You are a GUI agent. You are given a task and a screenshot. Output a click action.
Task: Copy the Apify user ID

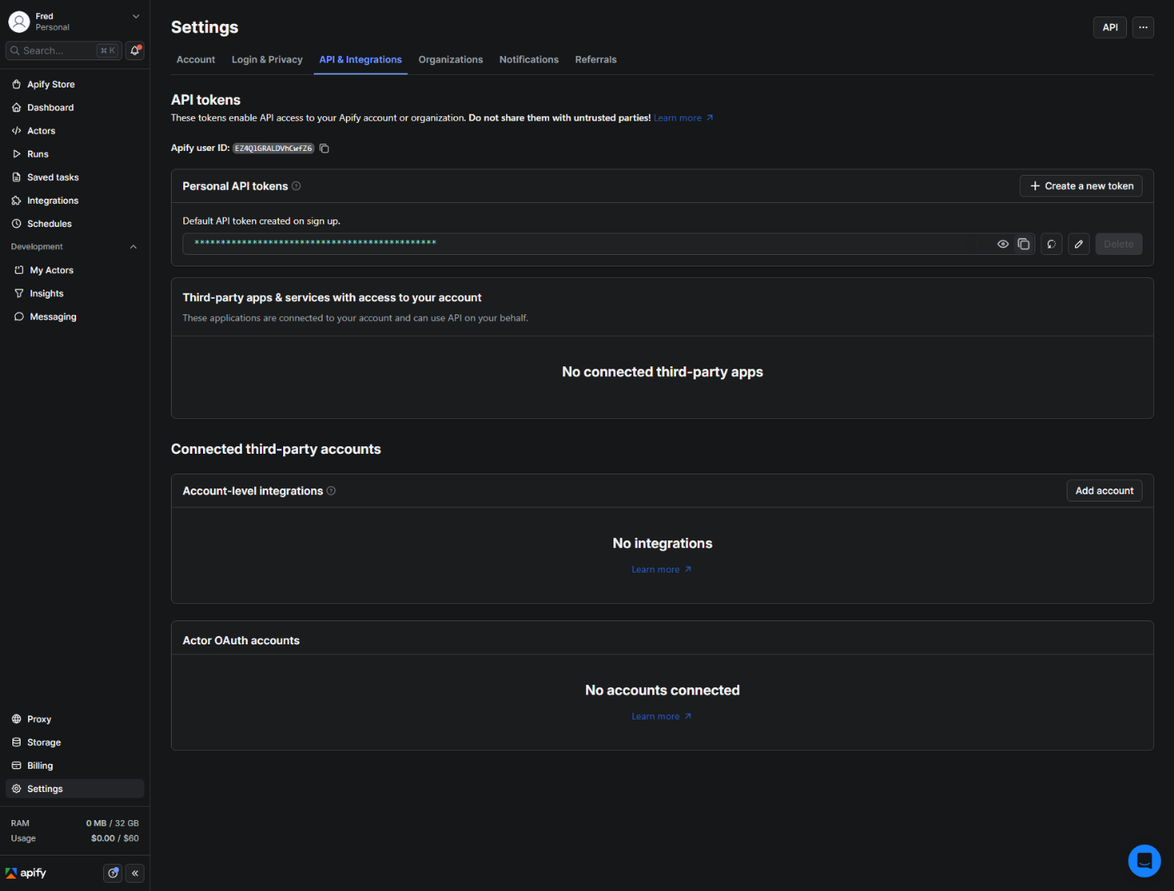tap(324, 148)
